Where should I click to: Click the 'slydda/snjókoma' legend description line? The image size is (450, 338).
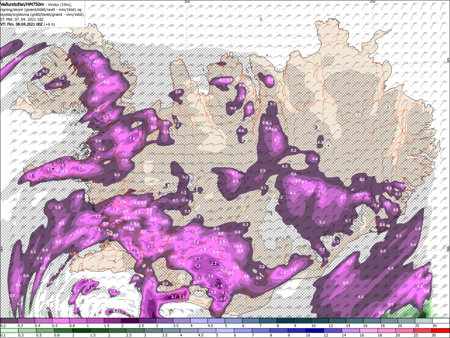point(42,14)
